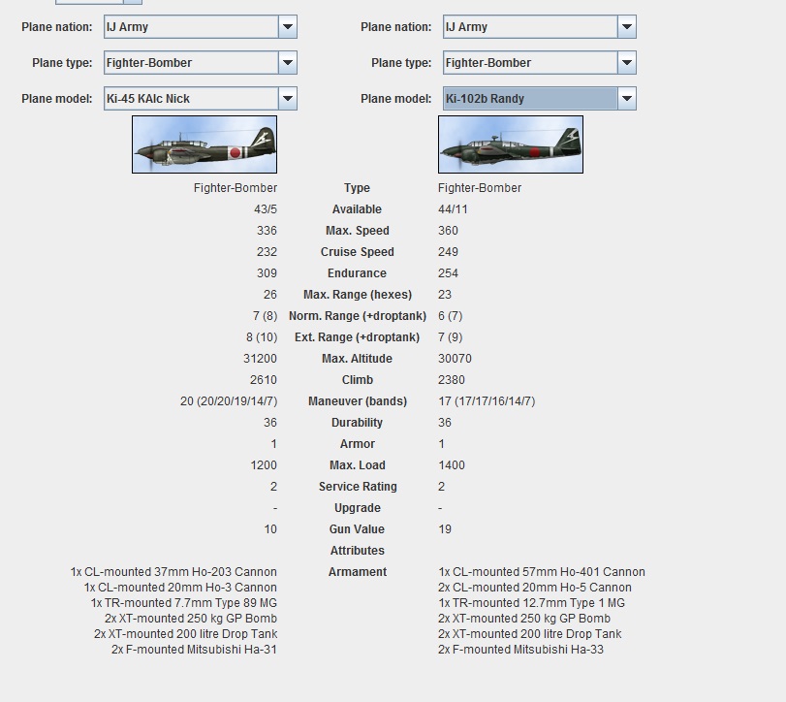The image size is (786, 702).
Task: Click Nick's climb value 2610
Action: point(264,380)
